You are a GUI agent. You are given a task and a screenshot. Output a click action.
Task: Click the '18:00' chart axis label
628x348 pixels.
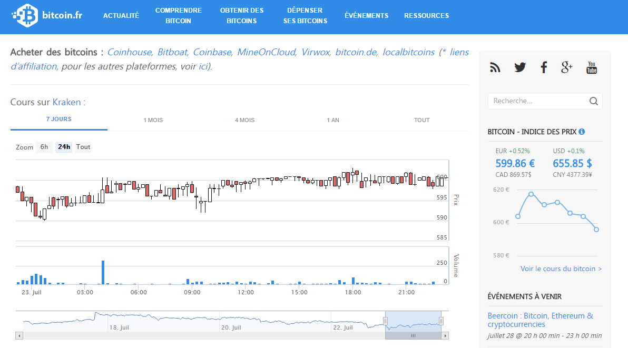pyautogui.click(x=353, y=292)
